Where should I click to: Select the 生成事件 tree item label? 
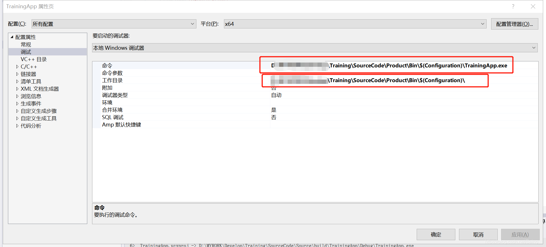click(31, 103)
